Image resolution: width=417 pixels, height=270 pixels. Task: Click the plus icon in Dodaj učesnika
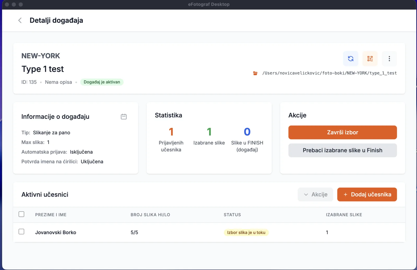tap(345, 194)
